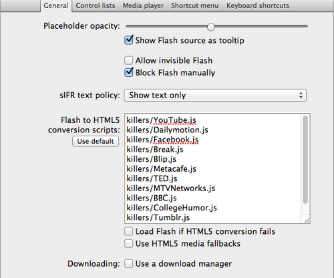
Task: Uncheck Show Flash source as tooltip
Action: (x=129, y=40)
